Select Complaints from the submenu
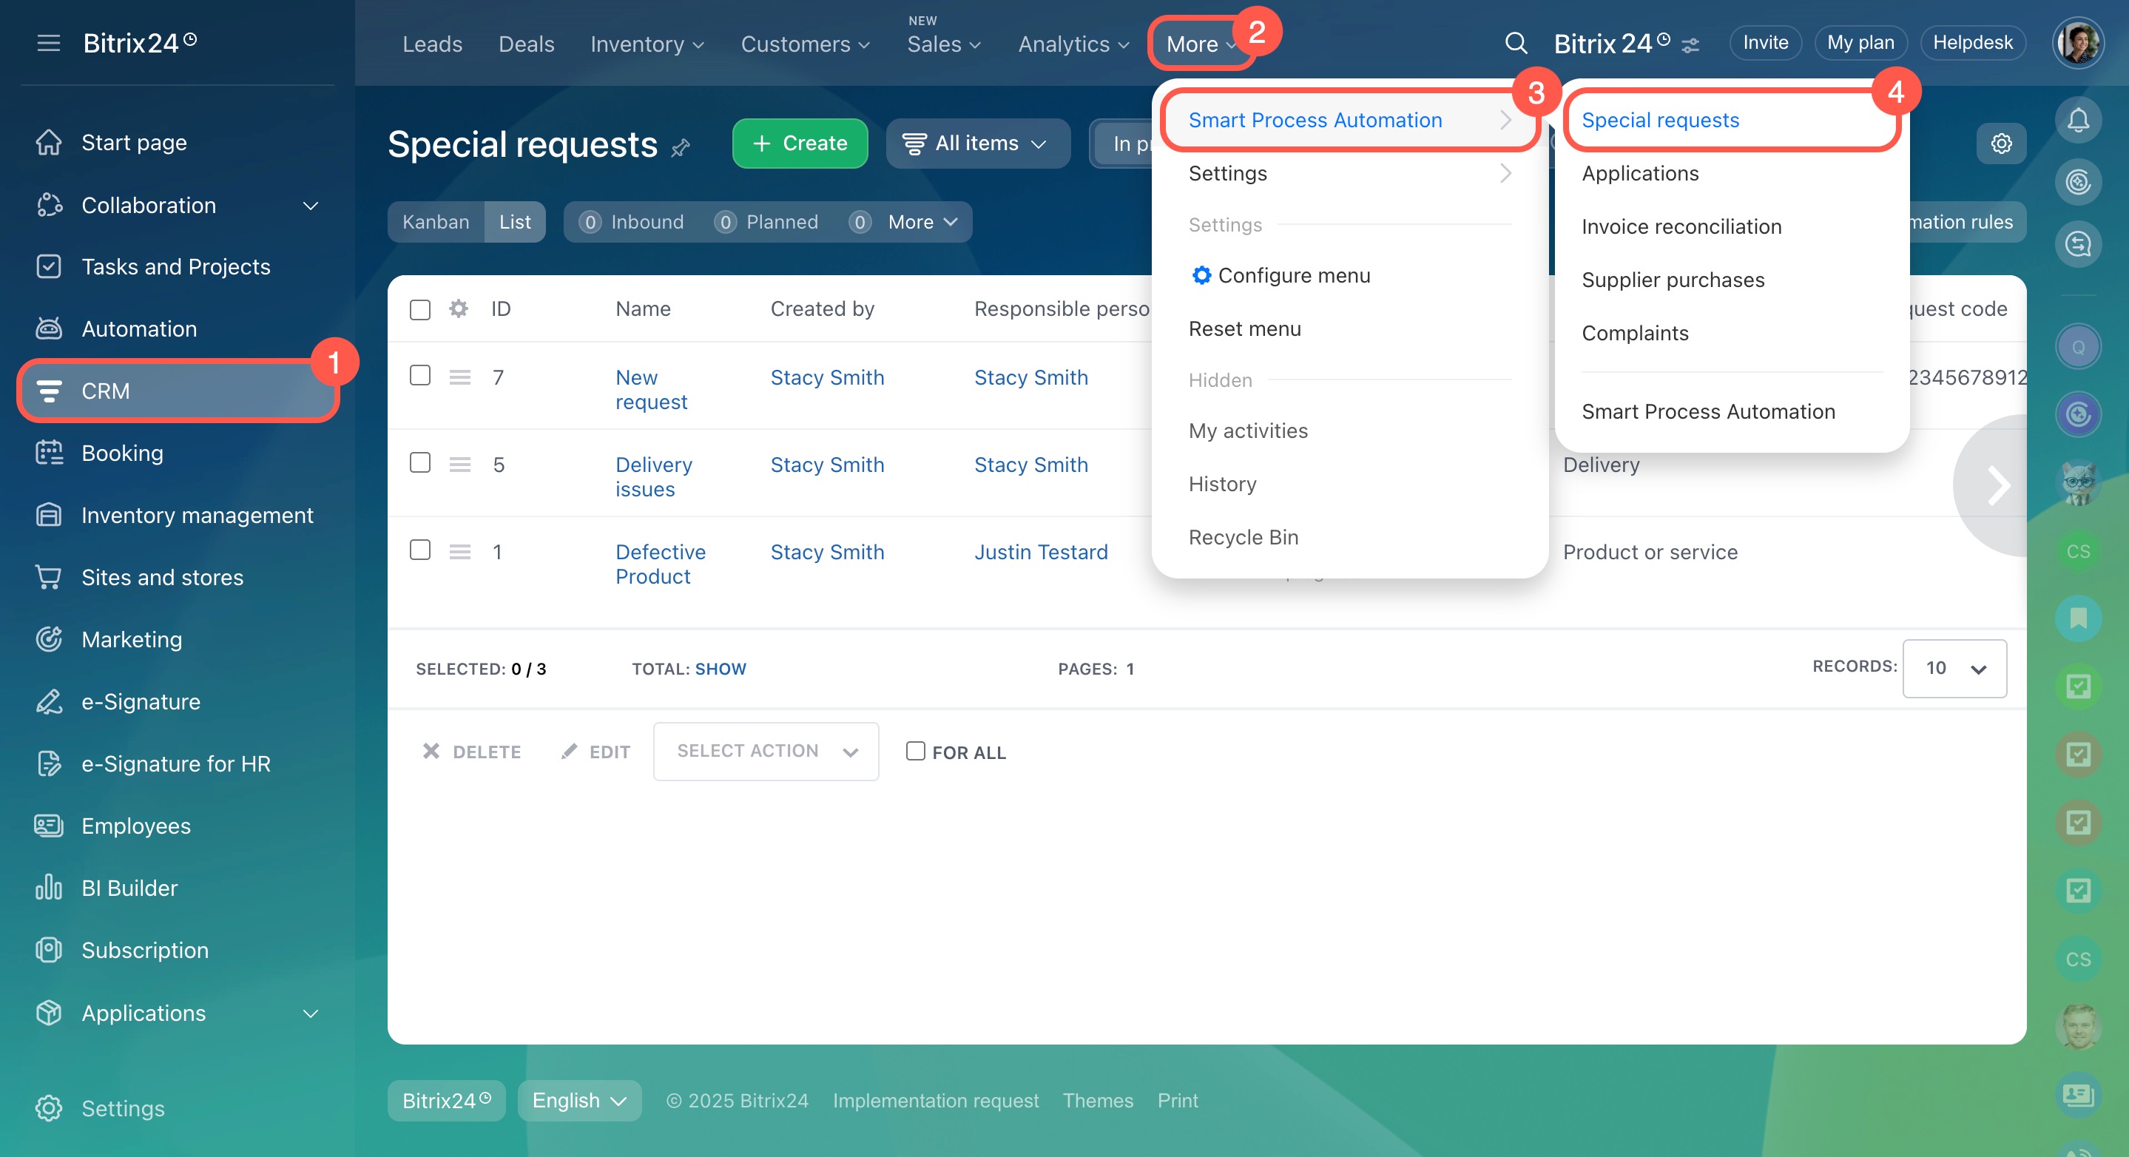2129x1157 pixels. [1635, 333]
